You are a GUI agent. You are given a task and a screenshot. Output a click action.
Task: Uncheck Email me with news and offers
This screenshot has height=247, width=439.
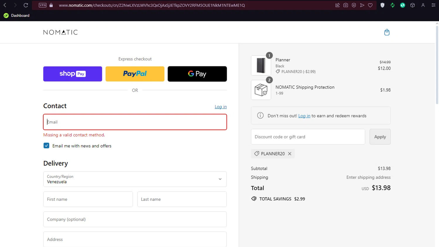click(47, 146)
